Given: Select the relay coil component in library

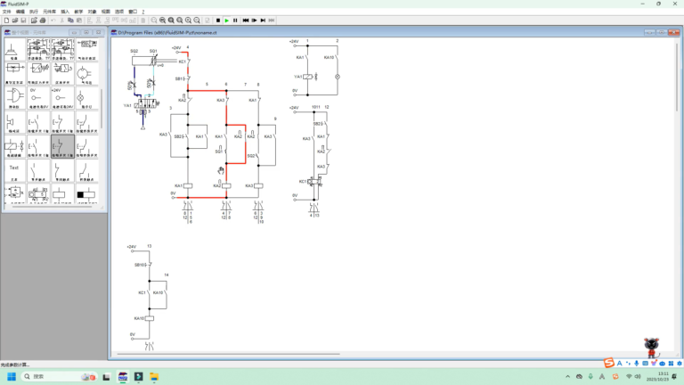Looking at the screenshot, I should [x=63, y=194].
